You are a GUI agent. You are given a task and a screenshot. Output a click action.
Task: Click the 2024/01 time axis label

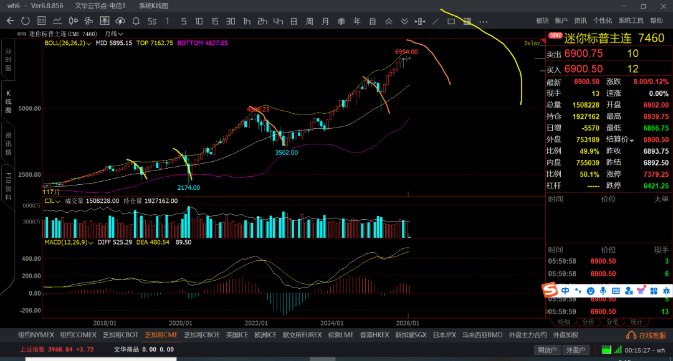[x=332, y=323]
